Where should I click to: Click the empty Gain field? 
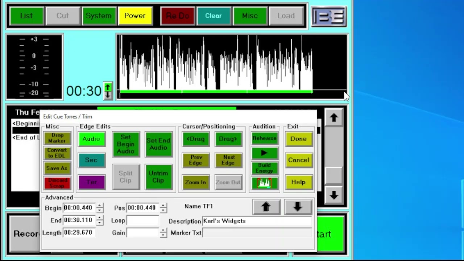point(143,233)
